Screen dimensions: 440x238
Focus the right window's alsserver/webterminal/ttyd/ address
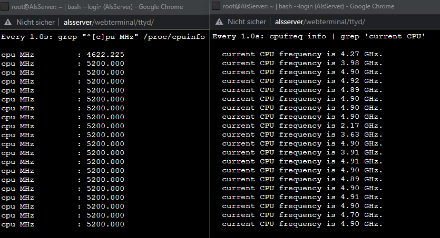click(x=320, y=22)
